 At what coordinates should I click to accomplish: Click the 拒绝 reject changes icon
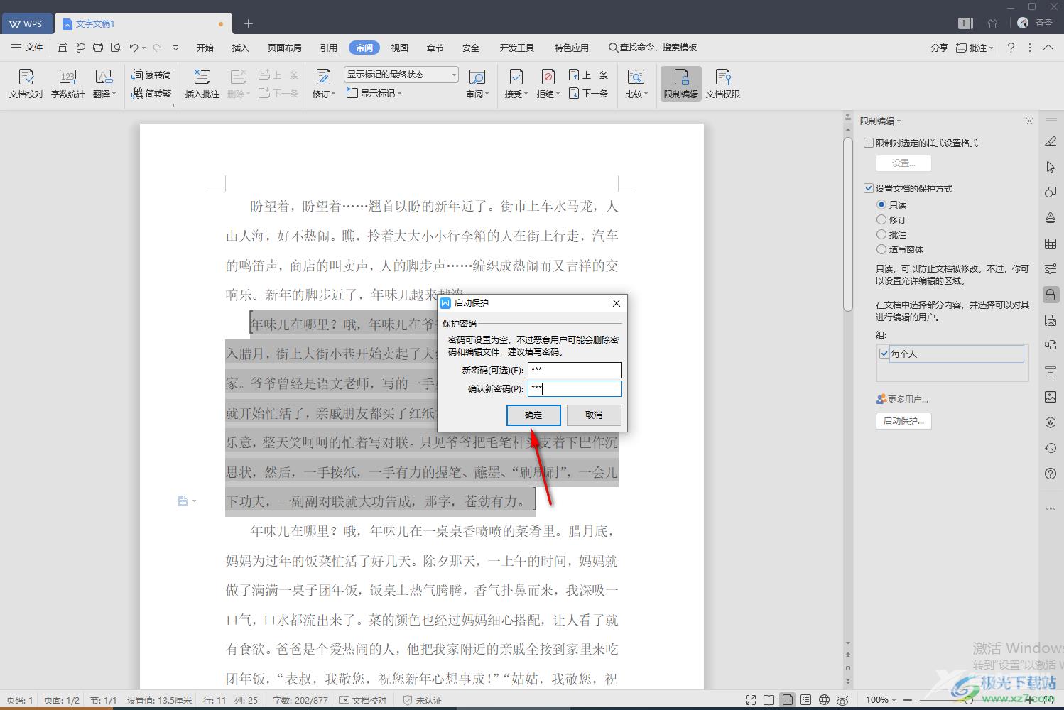click(548, 84)
